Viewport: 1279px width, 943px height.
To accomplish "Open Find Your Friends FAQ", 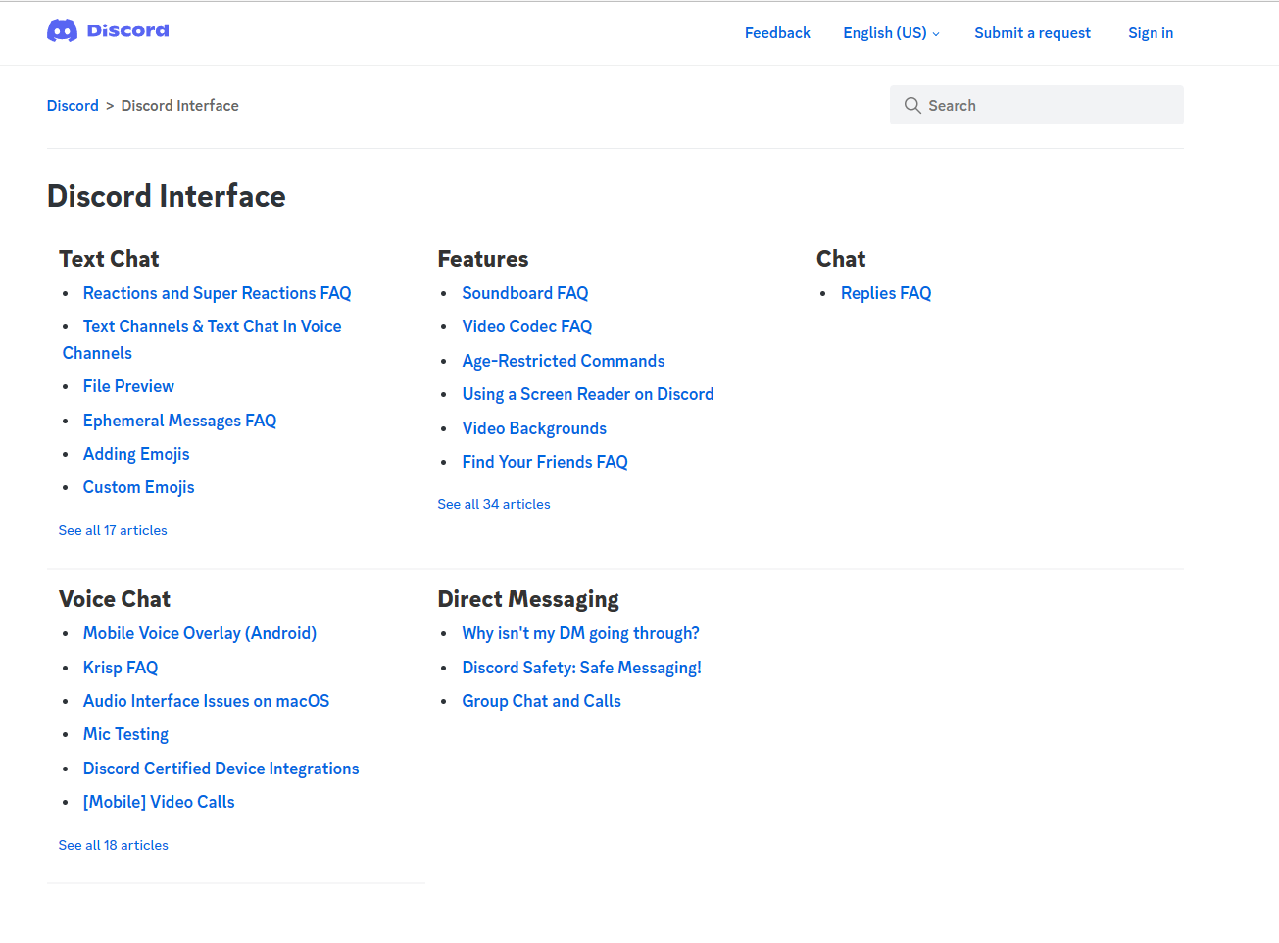I will tap(545, 462).
